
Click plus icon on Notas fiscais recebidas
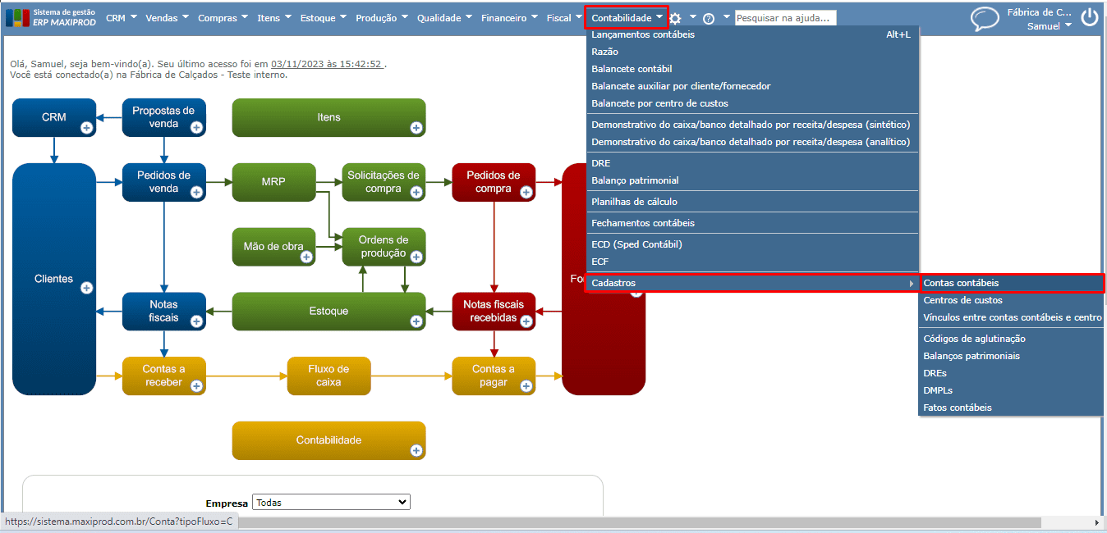[x=526, y=321]
